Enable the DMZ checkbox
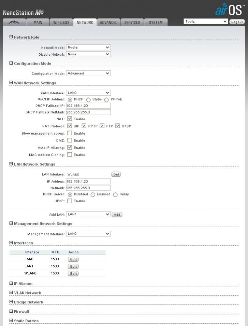This screenshot has height=326, width=248. 70,140
